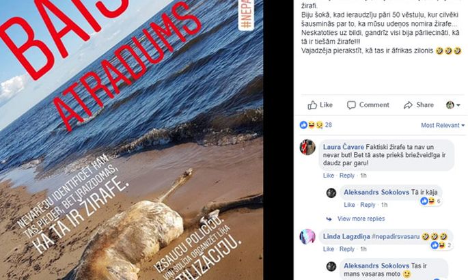Click Linda Lagzdiņa's profile picture
The height and width of the screenshot is (280, 468).
point(307,237)
